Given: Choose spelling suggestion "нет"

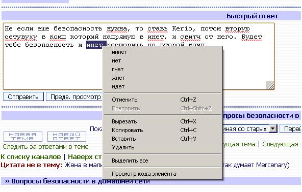Looking at the screenshot, I should click(163, 60).
